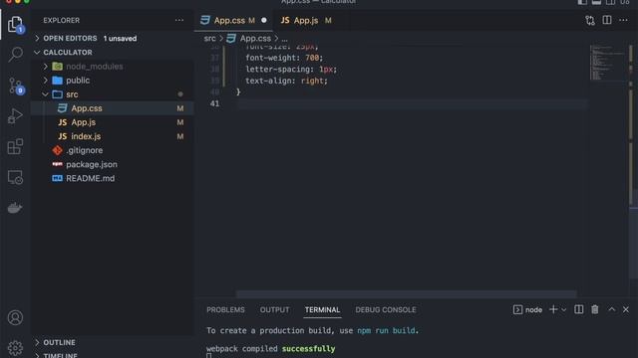Click the src breadcrumb segment

click(210, 38)
